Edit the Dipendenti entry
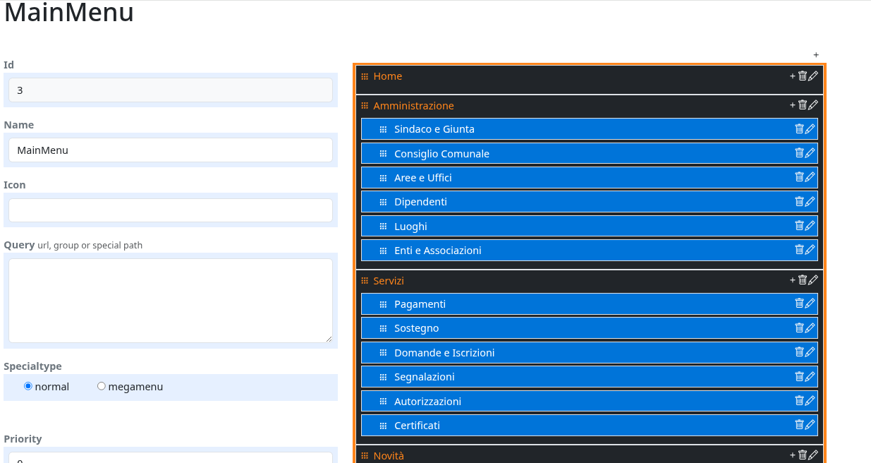 tap(810, 200)
